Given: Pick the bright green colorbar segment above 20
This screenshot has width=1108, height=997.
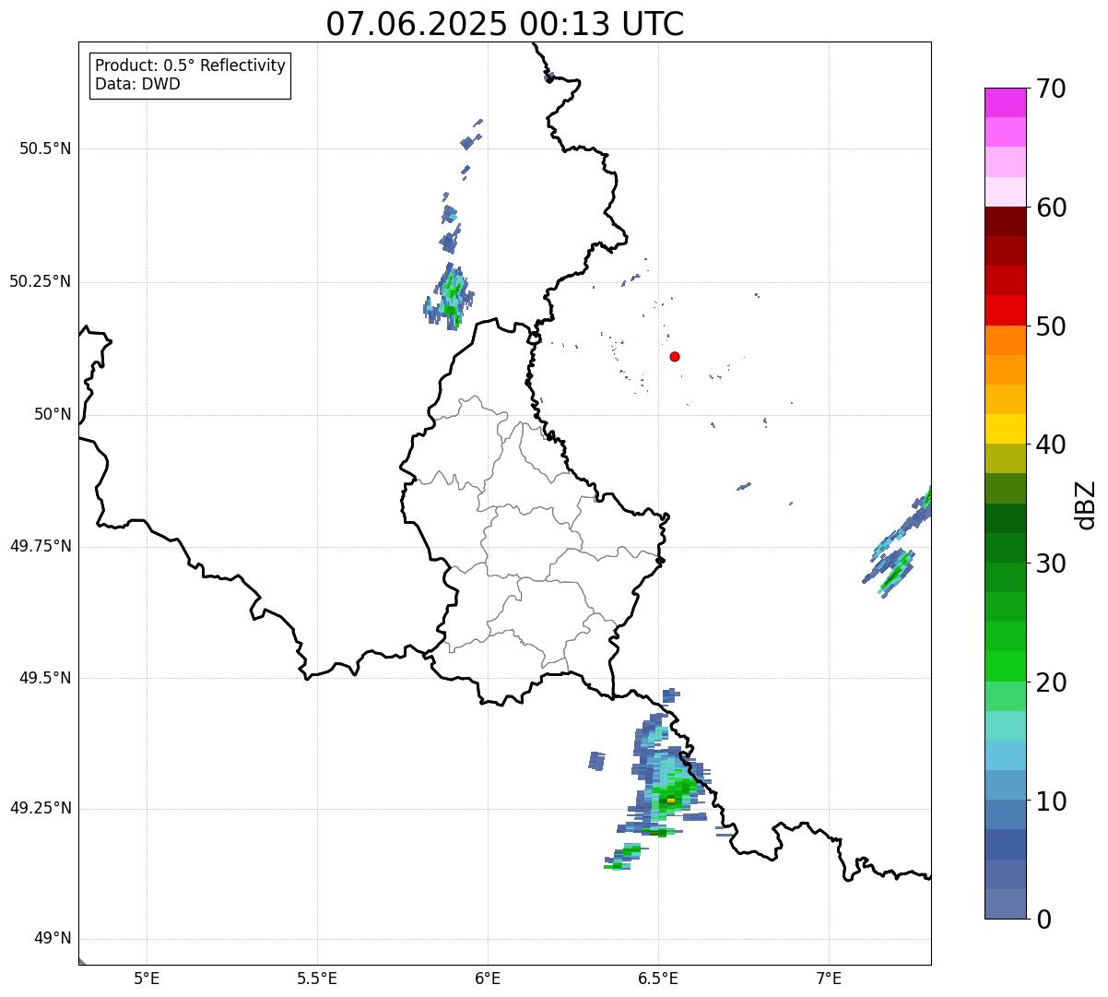Looking at the screenshot, I should [1006, 667].
